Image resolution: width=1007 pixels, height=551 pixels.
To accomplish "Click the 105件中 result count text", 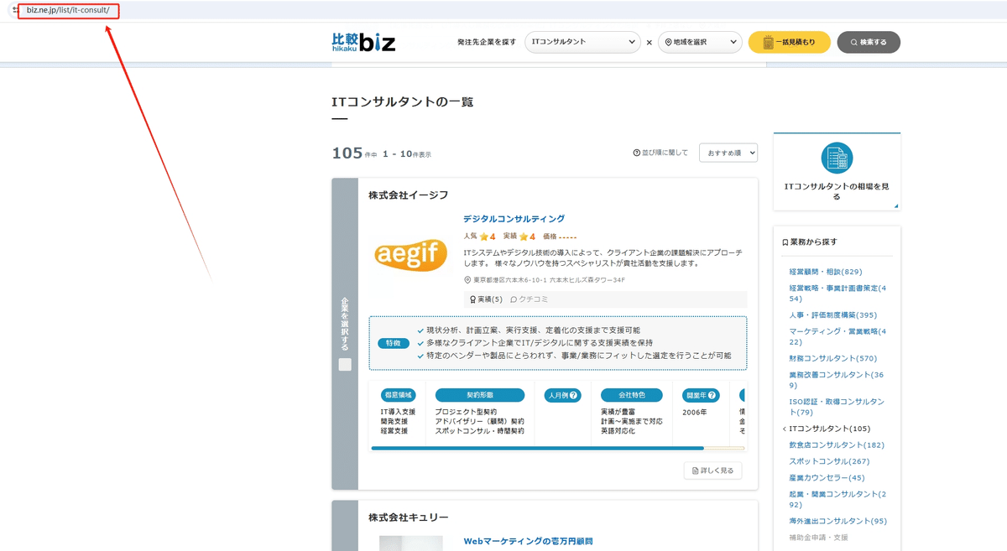I will pyautogui.click(x=354, y=153).
